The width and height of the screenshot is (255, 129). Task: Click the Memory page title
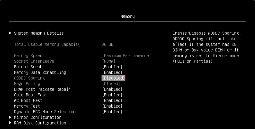[x=127, y=16]
